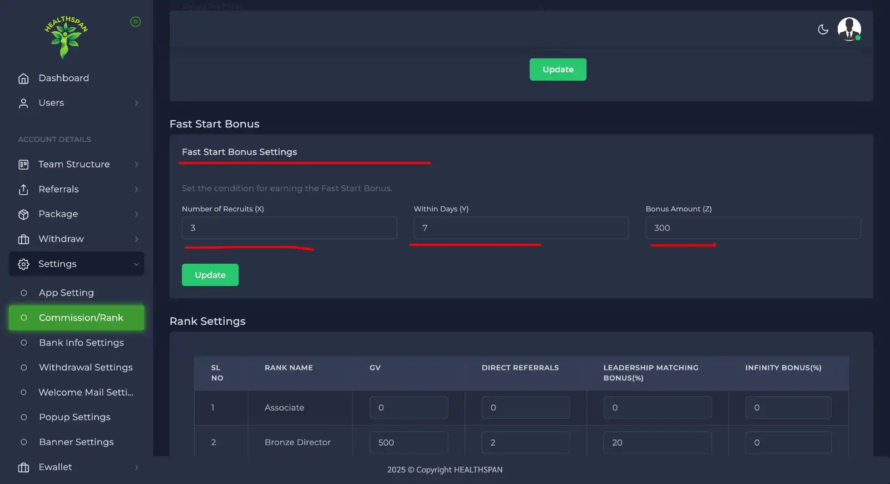The image size is (890, 484).
Task: Click the Users person icon
Action: (23, 103)
